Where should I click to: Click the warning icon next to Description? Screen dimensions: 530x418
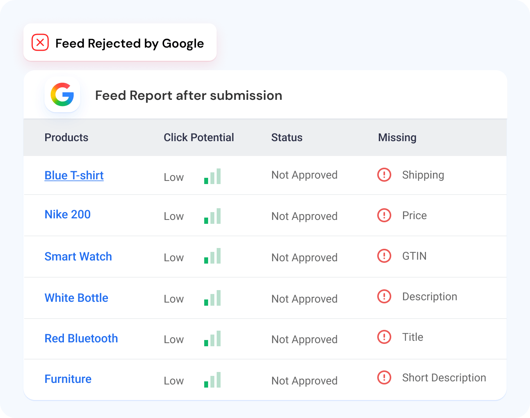[384, 296]
